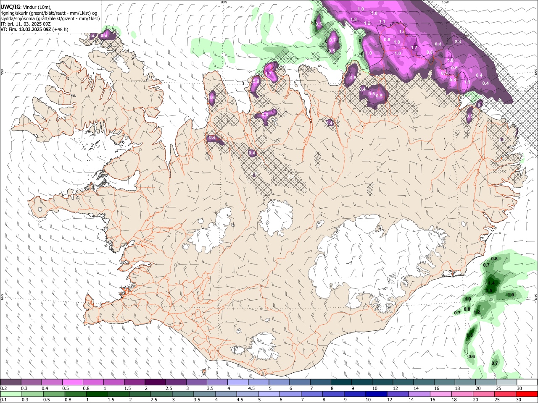The image size is (538, 403).
Task: Pick the dusky purple 0.2 snow-scale swatch
Action: (11, 382)
